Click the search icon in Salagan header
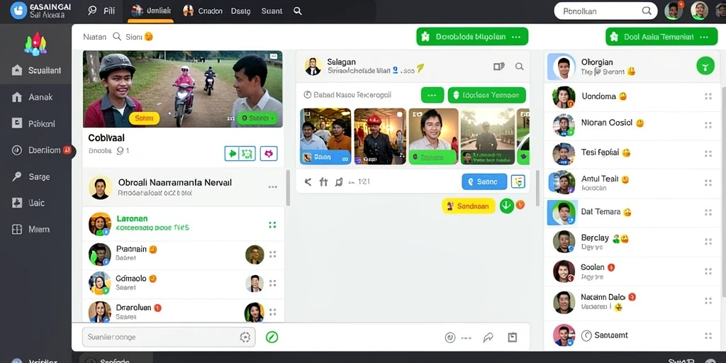Screen dimensions: 726x363 click(520, 67)
